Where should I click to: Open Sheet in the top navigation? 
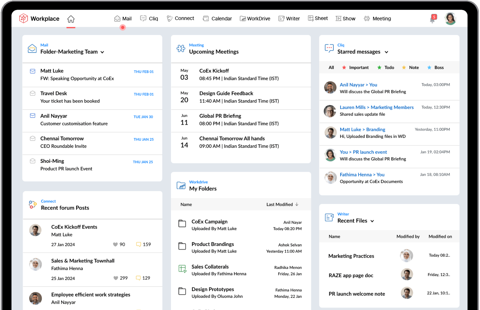click(318, 18)
